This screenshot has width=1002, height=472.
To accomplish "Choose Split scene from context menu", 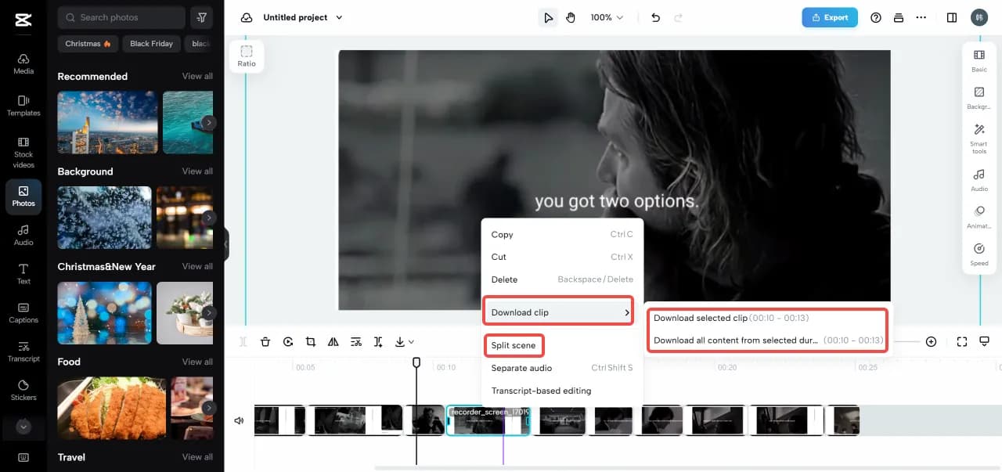I will [x=514, y=345].
